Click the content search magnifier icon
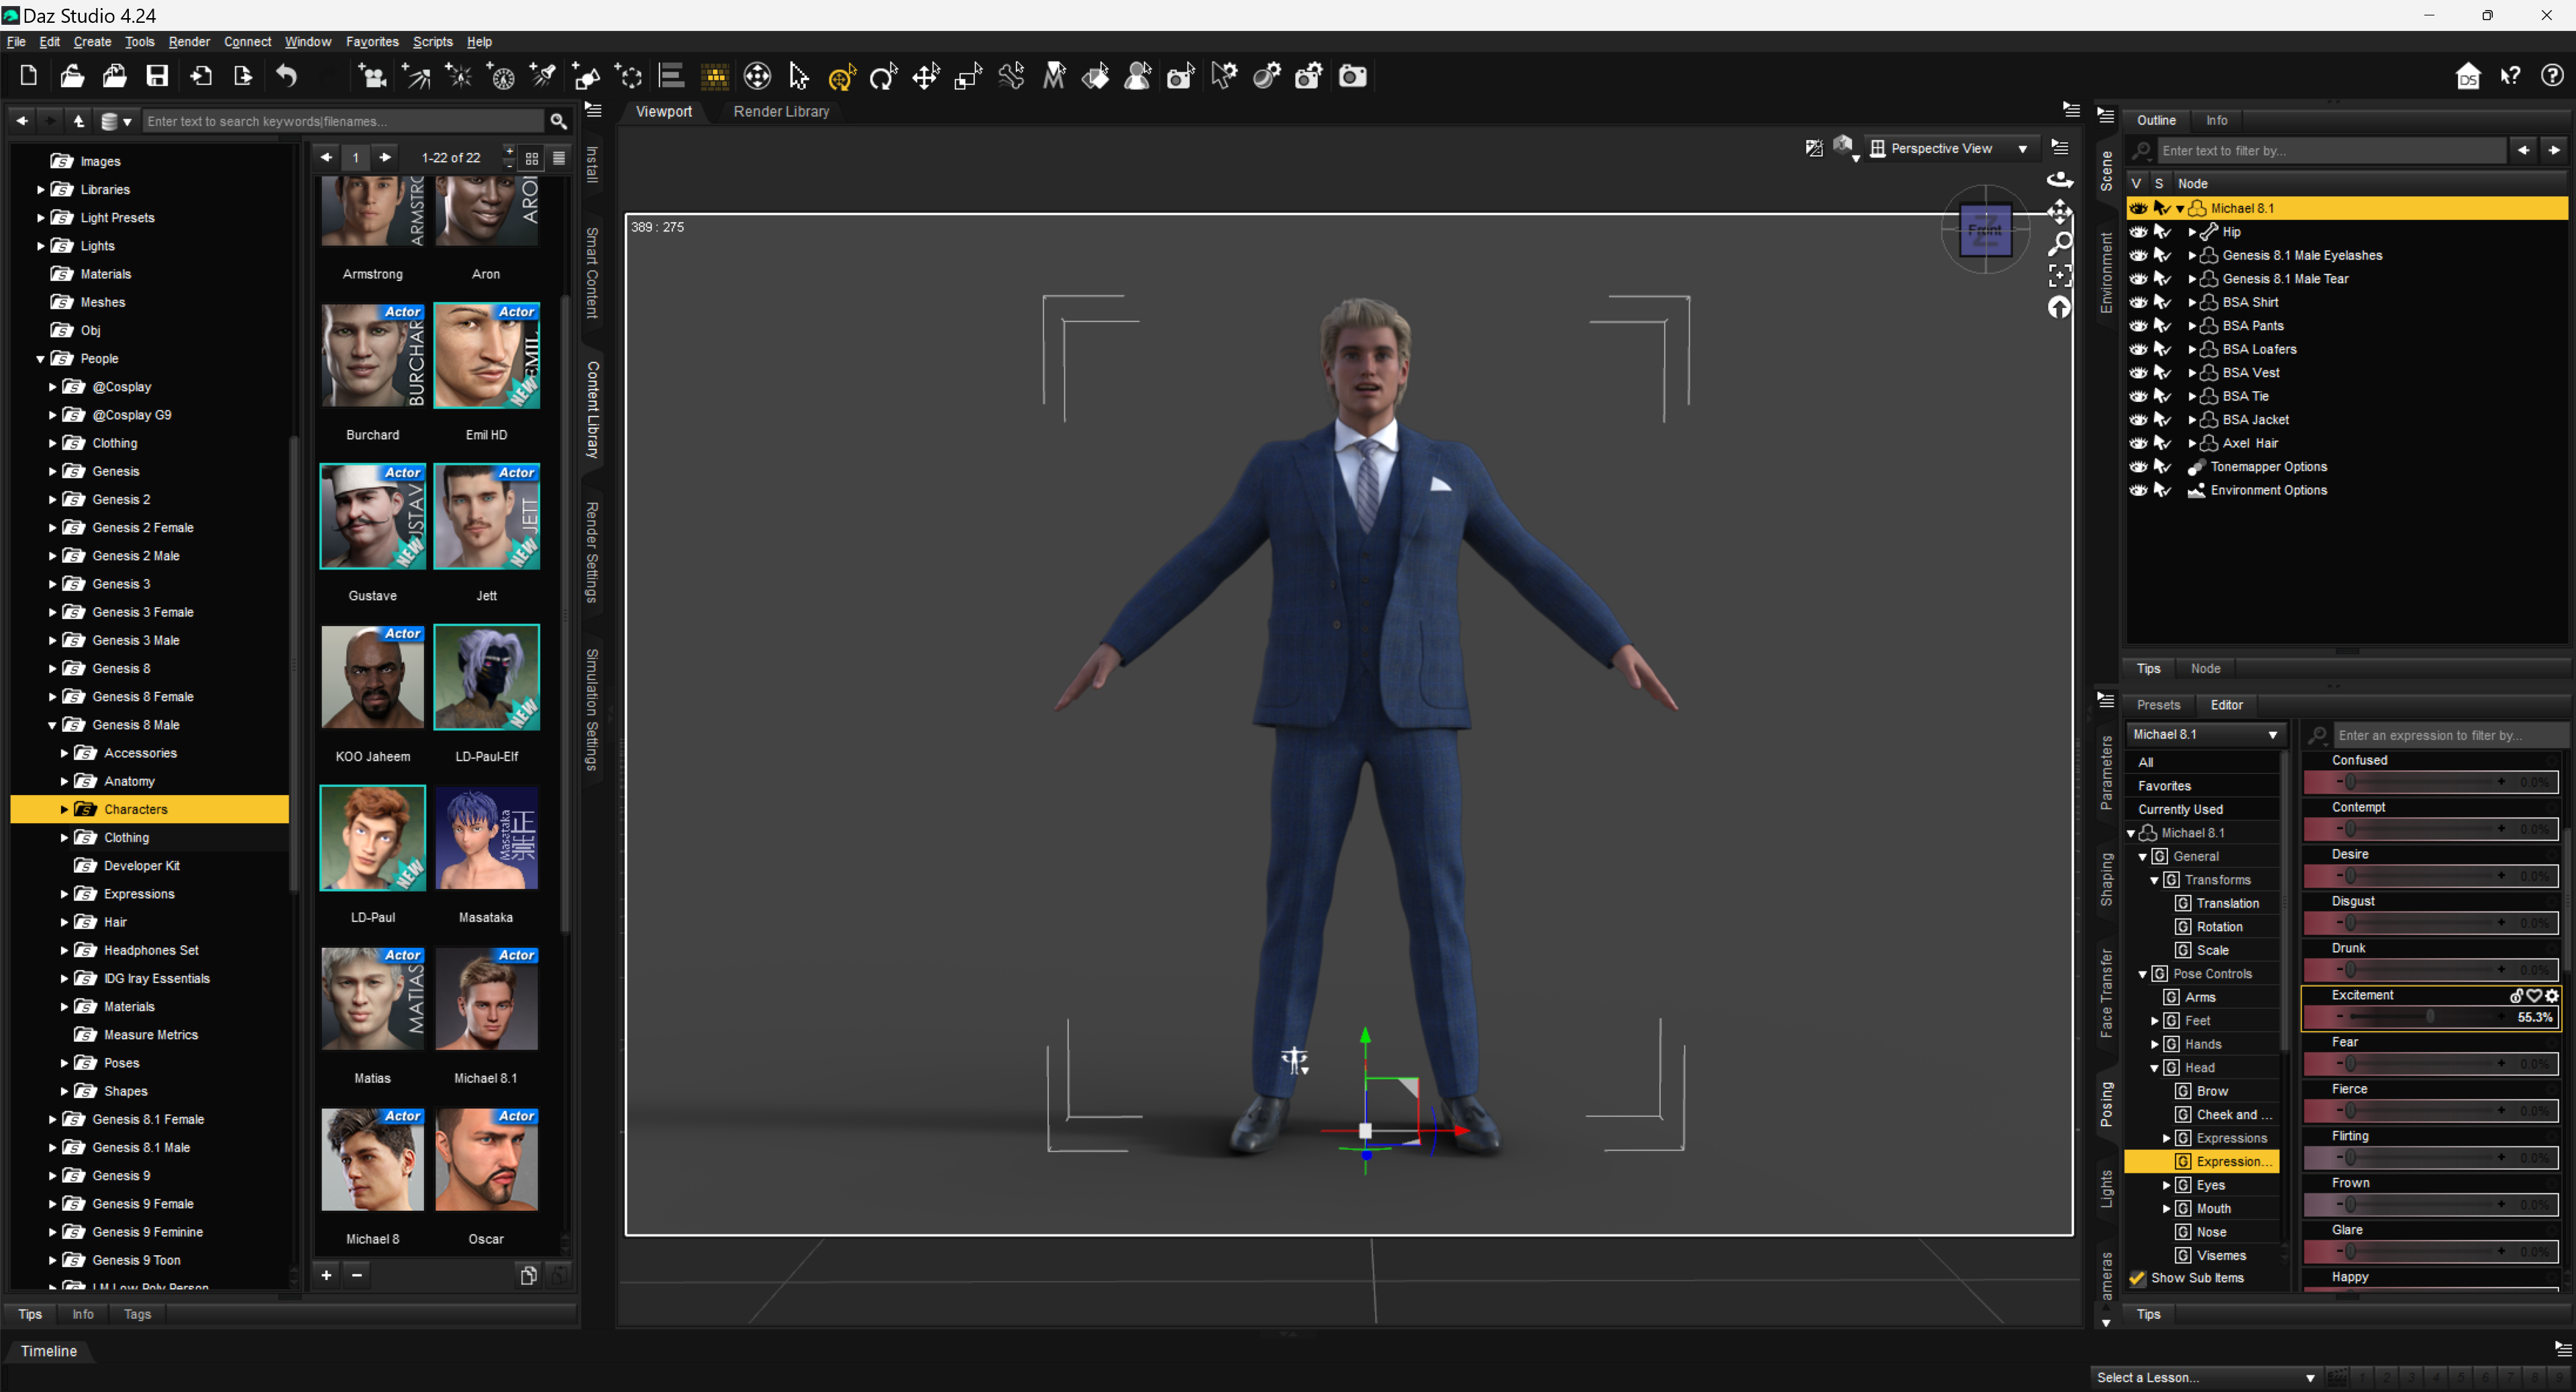This screenshot has height=1392, width=2576. tap(559, 121)
